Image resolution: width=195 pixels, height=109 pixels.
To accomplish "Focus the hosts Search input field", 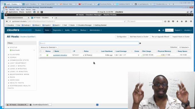I will (89, 43).
